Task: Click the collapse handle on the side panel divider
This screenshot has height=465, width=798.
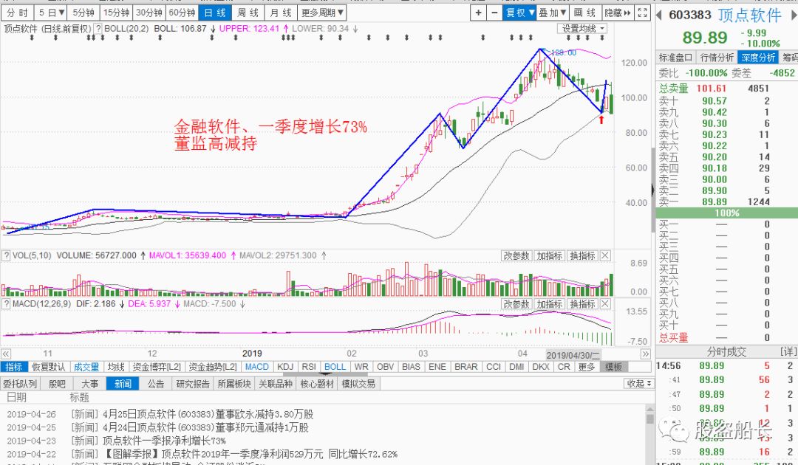Action: [x=653, y=190]
